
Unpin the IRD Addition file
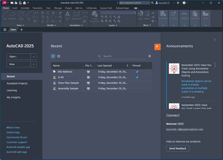(x=137, y=72)
